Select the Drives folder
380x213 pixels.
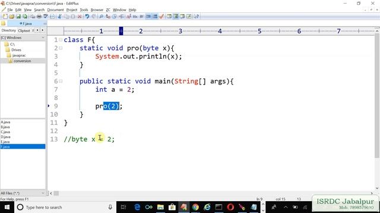point(14,50)
